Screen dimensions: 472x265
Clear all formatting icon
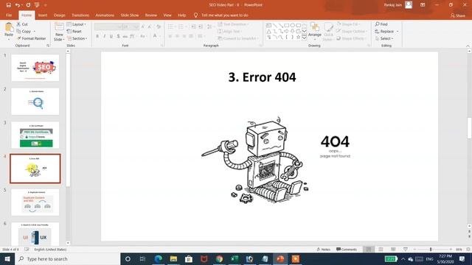[159, 27]
